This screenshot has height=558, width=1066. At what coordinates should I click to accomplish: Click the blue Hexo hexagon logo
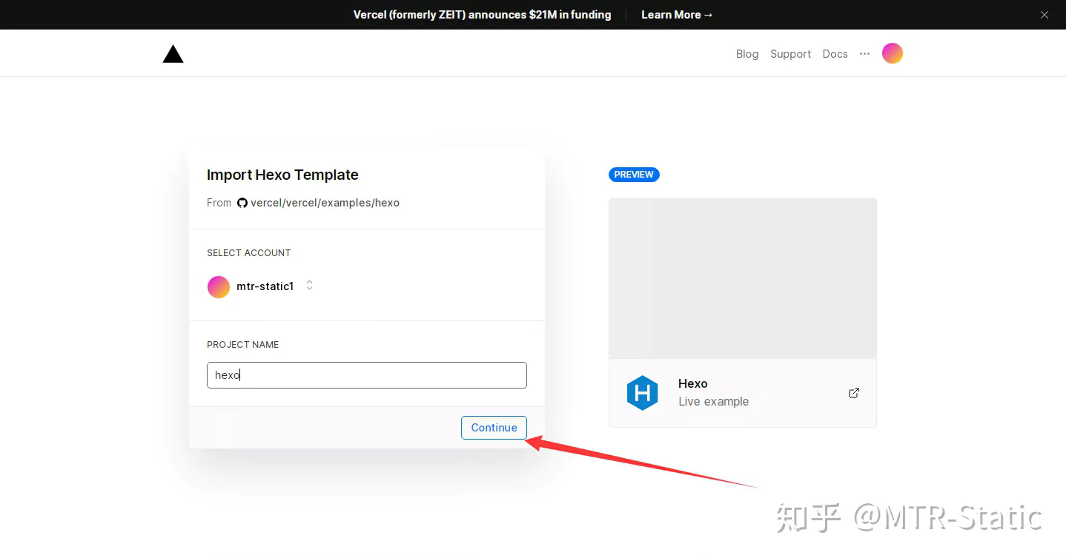(x=642, y=393)
